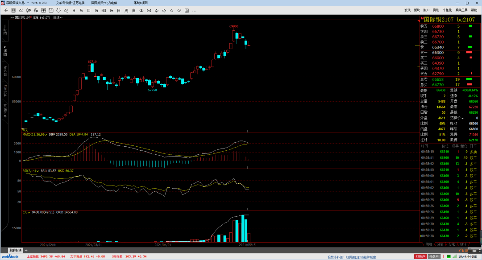This screenshot has height=260, width=482.
Task: Select the 10-minute period button
Action: pos(88,10)
